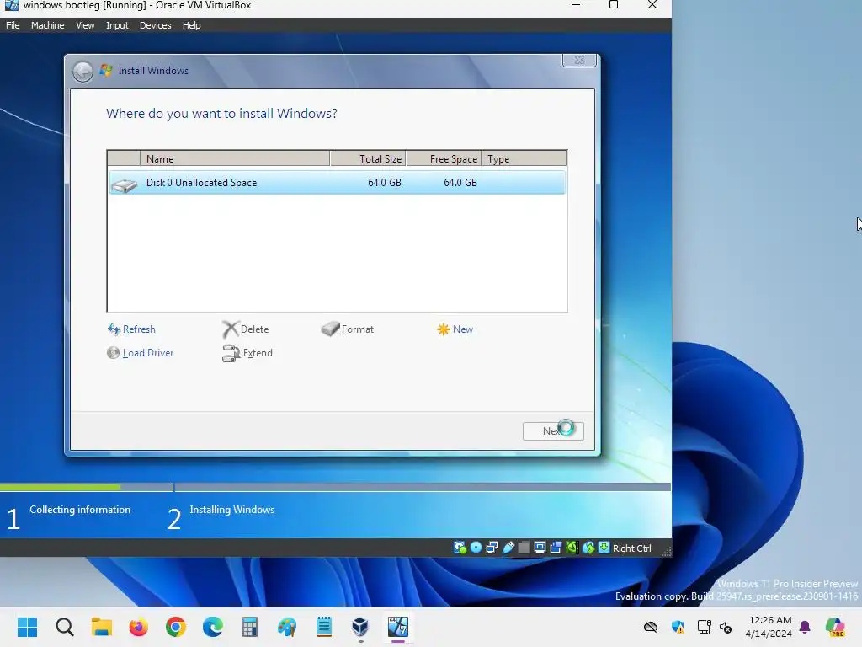This screenshot has width=862, height=647.
Task: Click the network tray icon
Action: tap(704, 627)
